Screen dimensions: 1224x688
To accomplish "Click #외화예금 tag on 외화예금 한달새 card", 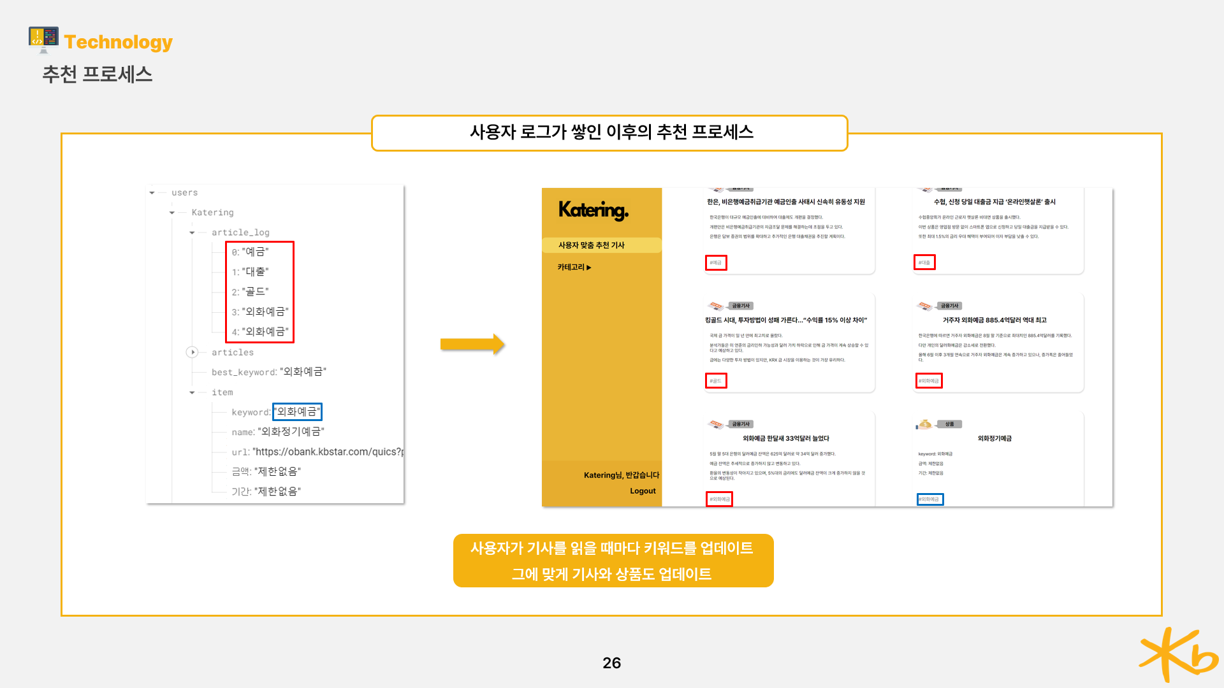I will click(719, 499).
